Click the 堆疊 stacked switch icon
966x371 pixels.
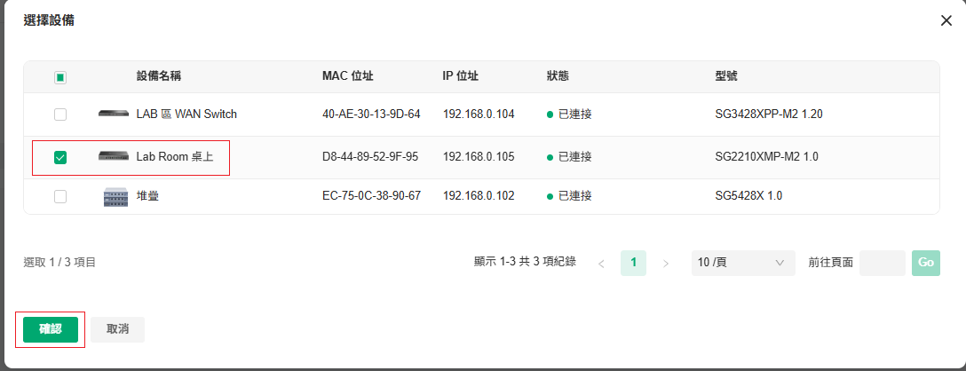click(x=115, y=196)
